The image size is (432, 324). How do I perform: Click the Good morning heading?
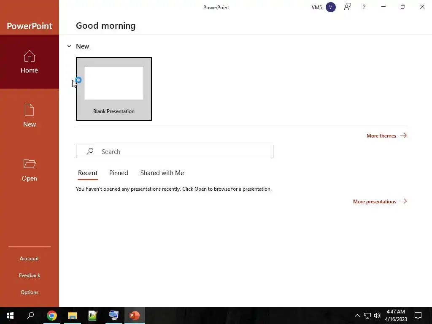(106, 26)
